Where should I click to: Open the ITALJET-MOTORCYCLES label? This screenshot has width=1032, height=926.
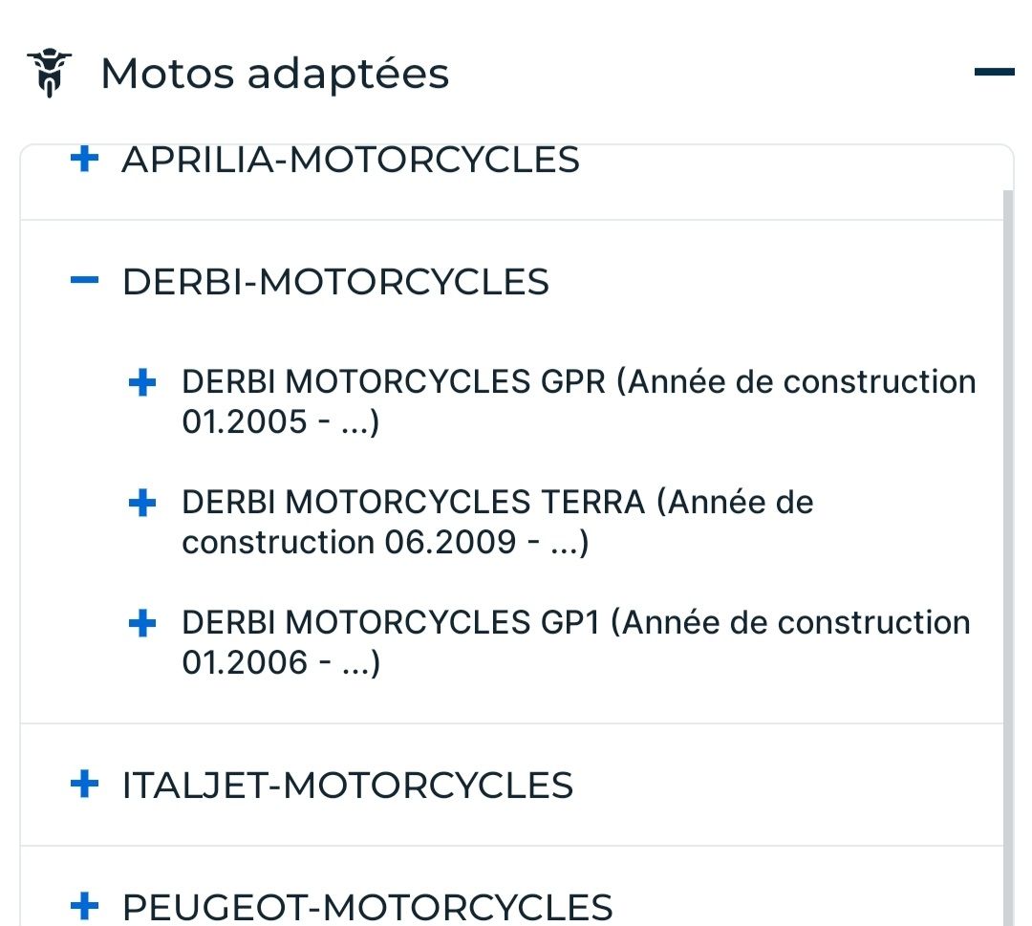347,786
